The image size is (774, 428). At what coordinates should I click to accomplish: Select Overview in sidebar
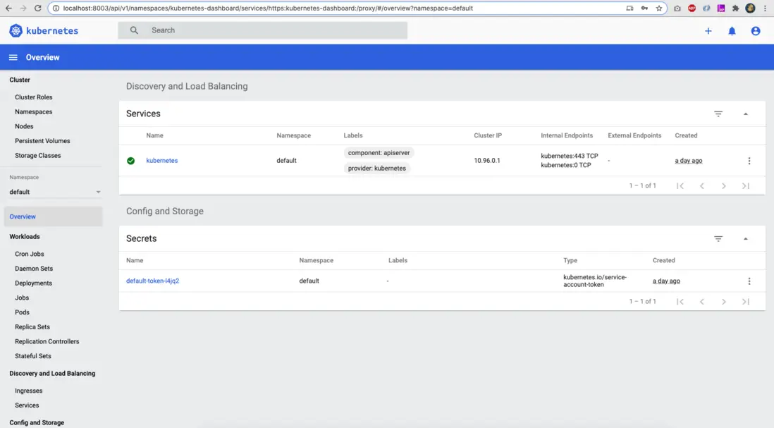pyautogui.click(x=54, y=216)
